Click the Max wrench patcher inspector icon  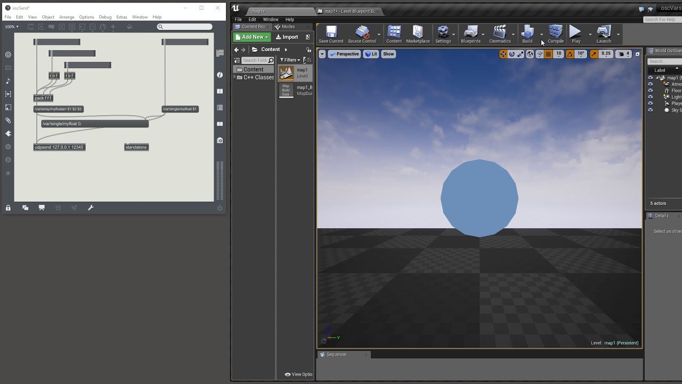pos(91,208)
